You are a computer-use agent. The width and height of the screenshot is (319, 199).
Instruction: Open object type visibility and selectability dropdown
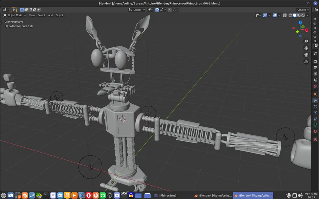coord(258,15)
